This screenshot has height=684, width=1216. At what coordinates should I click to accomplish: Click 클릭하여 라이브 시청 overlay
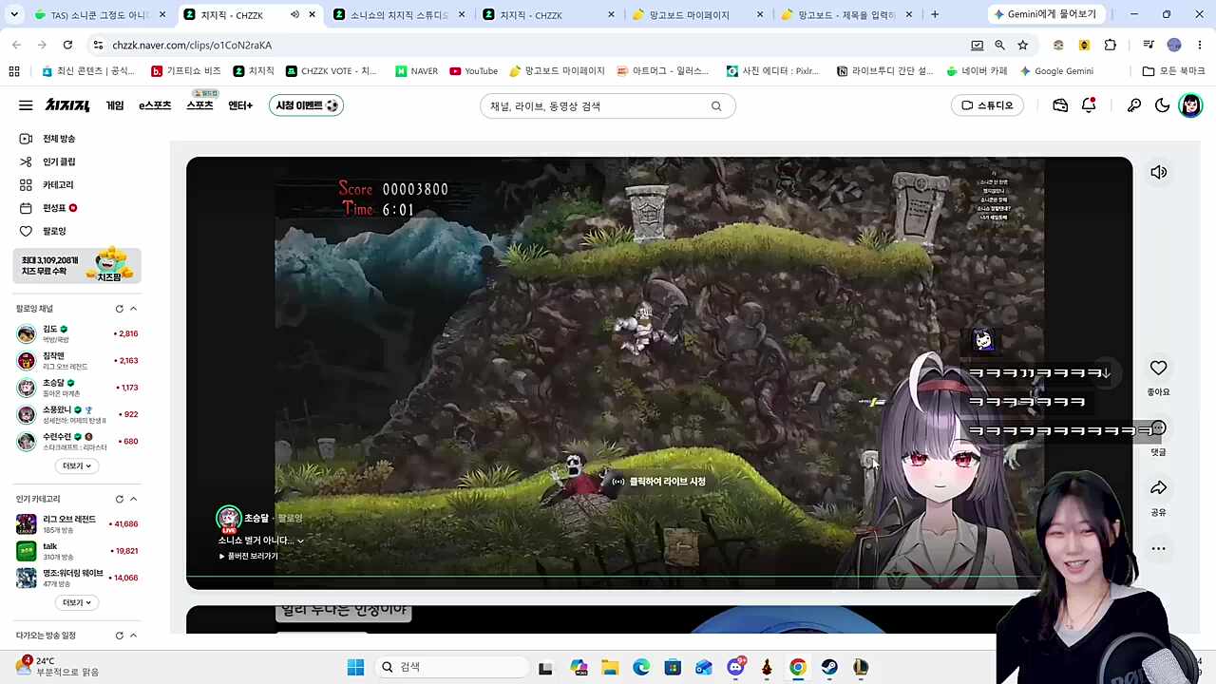pyautogui.click(x=658, y=482)
